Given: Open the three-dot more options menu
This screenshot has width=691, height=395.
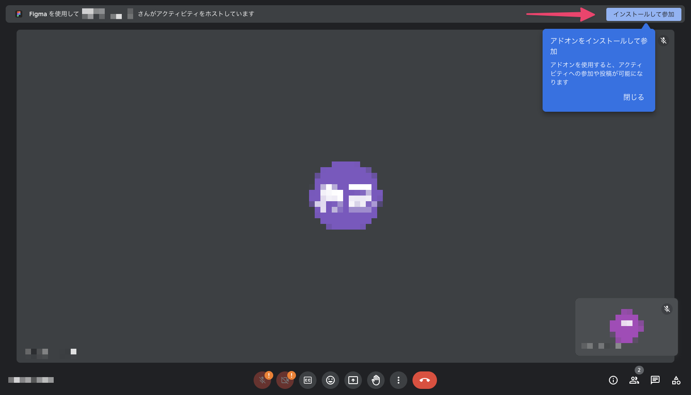Looking at the screenshot, I should click(399, 380).
